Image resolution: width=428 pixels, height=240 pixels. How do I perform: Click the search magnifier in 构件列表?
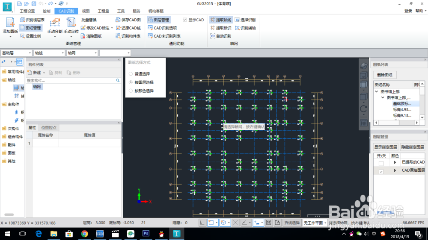tap(118, 80)
